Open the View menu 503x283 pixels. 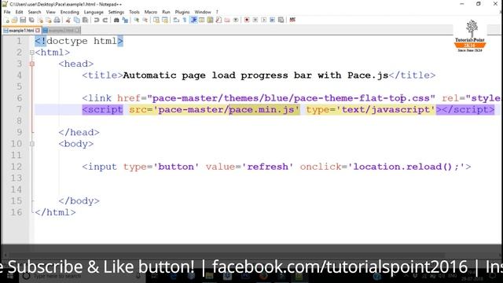point(50,12)
